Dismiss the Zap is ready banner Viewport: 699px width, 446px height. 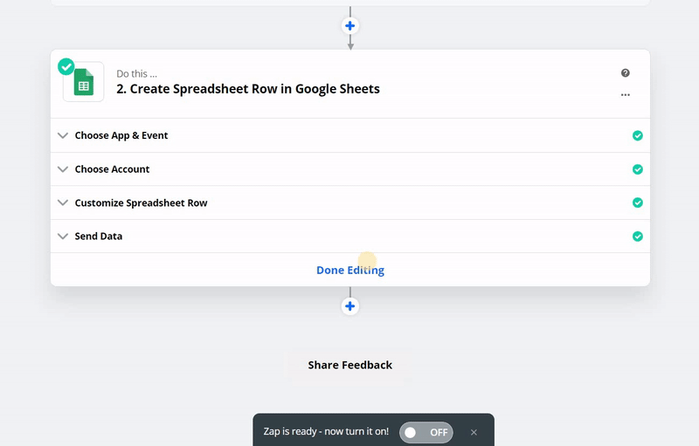[x=474, y=432]
